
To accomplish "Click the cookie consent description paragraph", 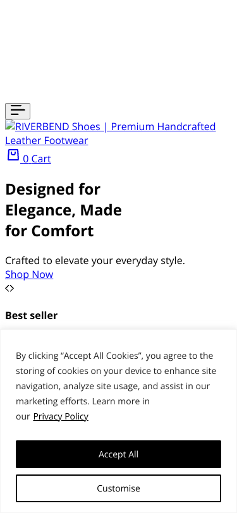I will tap(116, 386).
